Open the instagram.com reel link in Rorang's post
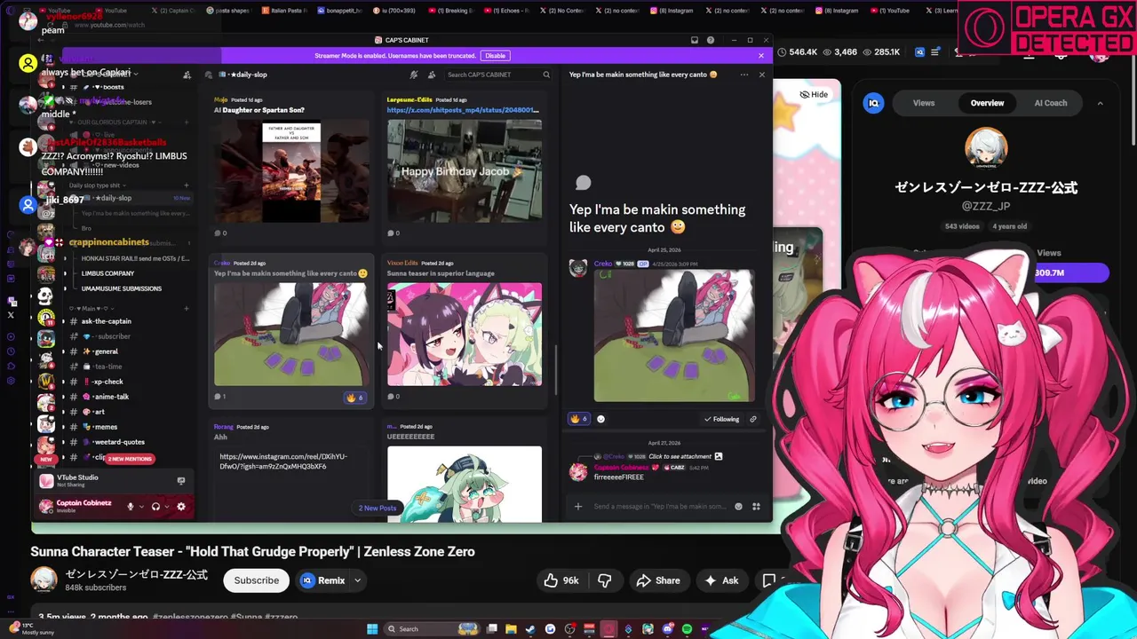 pos(283,461)
